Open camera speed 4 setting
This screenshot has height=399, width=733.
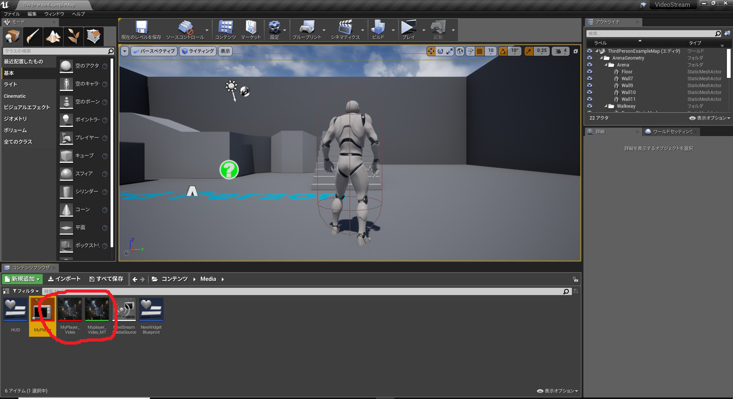(x=561, y=51)
